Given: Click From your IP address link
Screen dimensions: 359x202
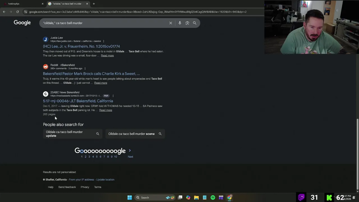Looking at the screenshot, I should tap(81, 180).
